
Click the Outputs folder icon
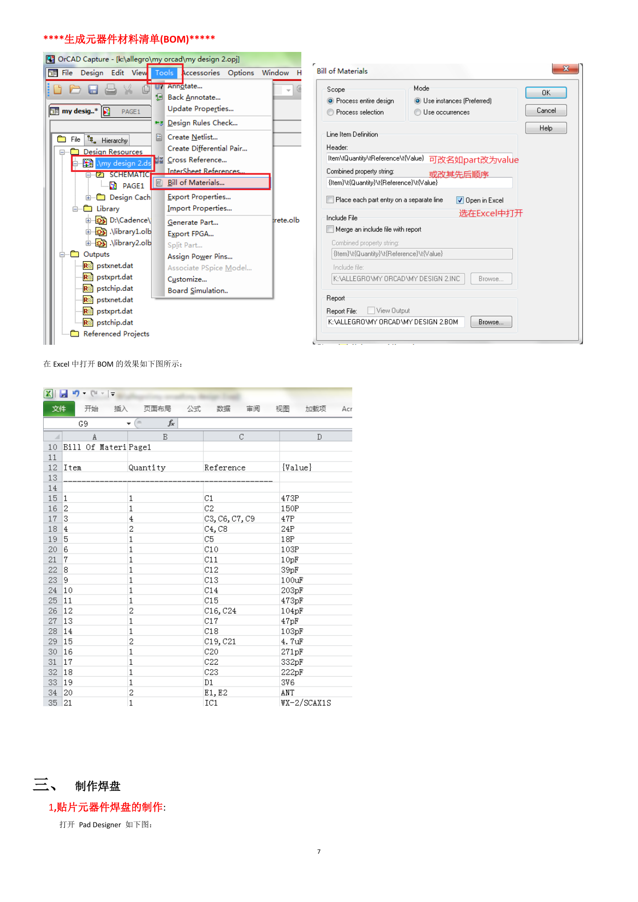[75, 254]
